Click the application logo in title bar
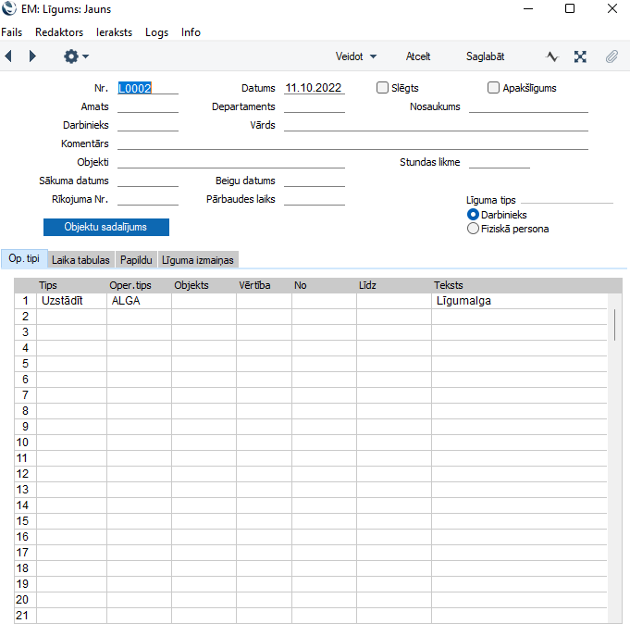630x636 pixels. (9, 9)
